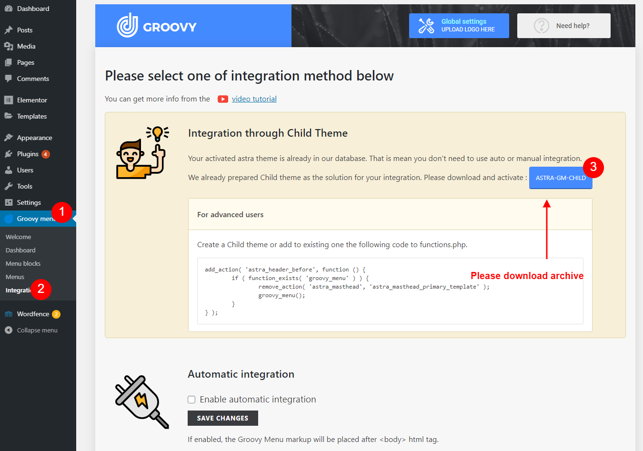Viewport: 643px width, 451px height.
Task: Click the Comments speech bubble icon
Action: click(x=9, y=79)
